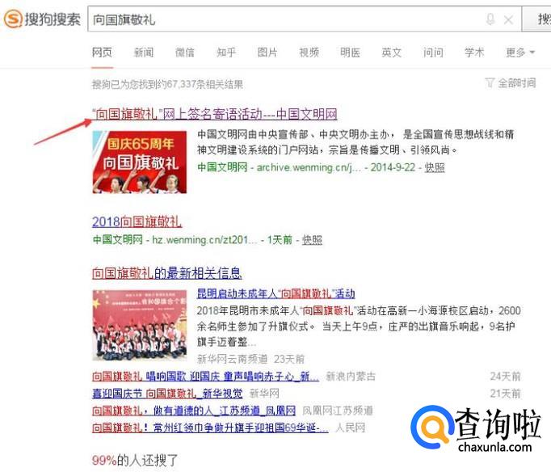551x472 pixels.
Task: Click the Sogou logo icon
Action: [13, 19]
